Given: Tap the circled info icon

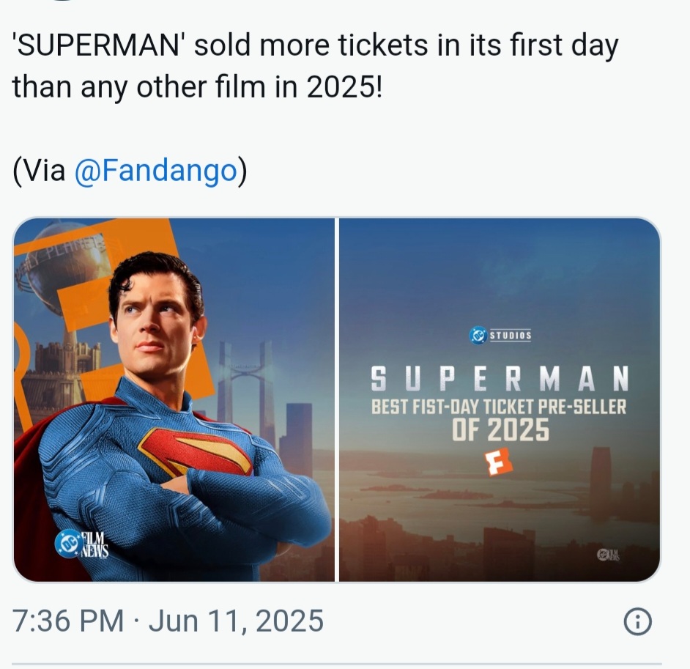Looking at the screenshot, I should pos(638,621).
